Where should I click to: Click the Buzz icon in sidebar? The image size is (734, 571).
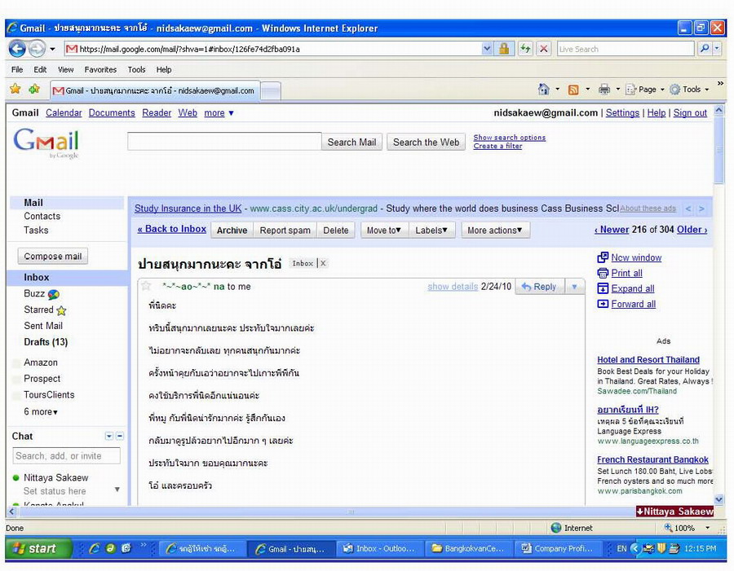(x=54, y=294)
